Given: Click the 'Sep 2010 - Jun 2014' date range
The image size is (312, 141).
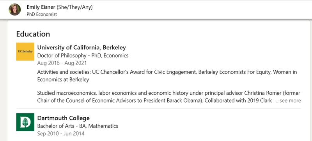Looking at the screenshot, I should coord(61,134).
